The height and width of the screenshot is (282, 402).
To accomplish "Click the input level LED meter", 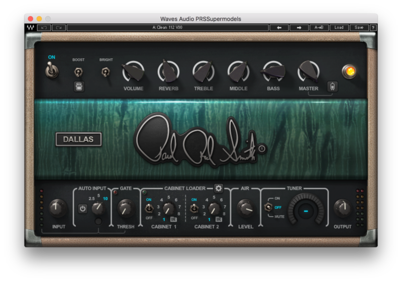I will coord(42,208).
